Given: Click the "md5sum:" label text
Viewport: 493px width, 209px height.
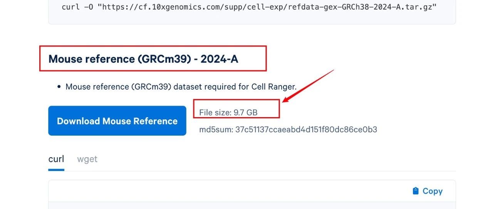Looking at the screenshot, I should point(216,129).
